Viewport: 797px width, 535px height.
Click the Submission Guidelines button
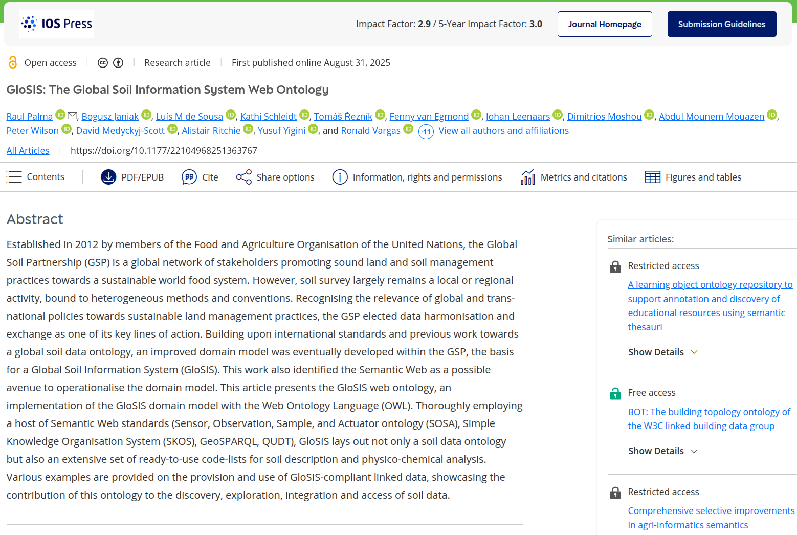[x=722, y=24]
